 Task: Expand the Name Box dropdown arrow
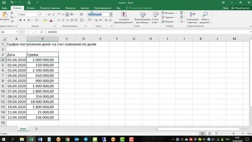click(17, 32)
